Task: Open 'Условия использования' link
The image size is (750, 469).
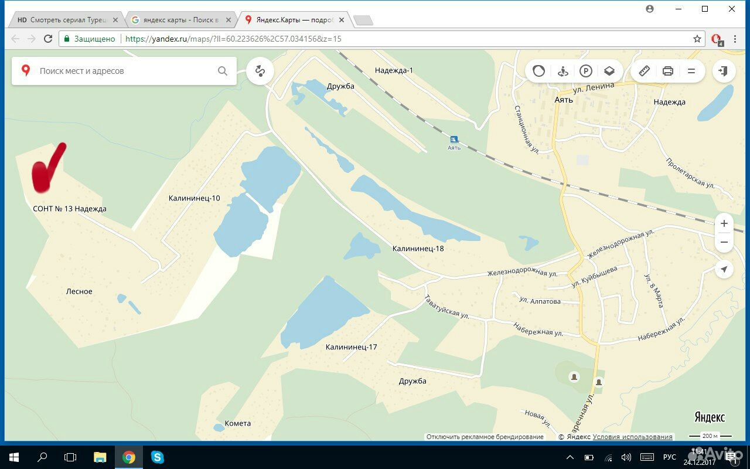Action: 632,437
